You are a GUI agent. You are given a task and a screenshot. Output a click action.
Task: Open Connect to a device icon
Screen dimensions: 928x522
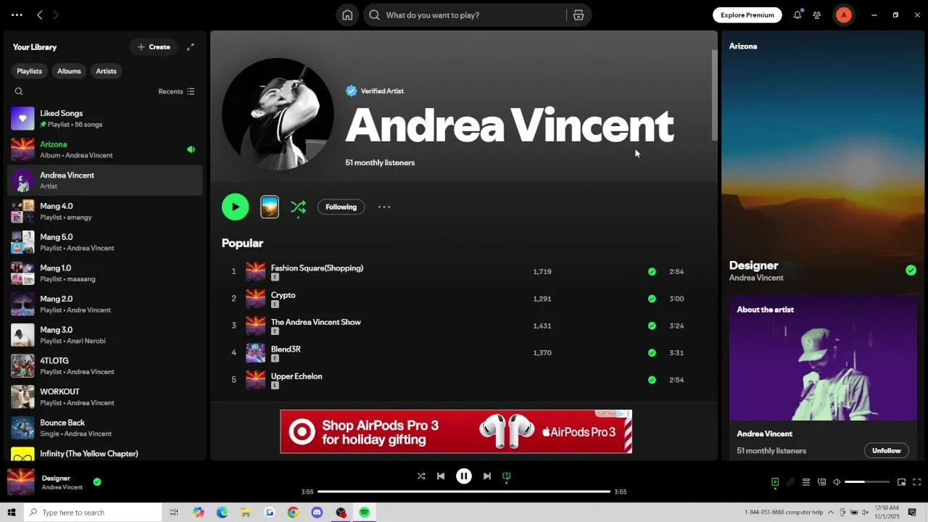pos(821,482)
